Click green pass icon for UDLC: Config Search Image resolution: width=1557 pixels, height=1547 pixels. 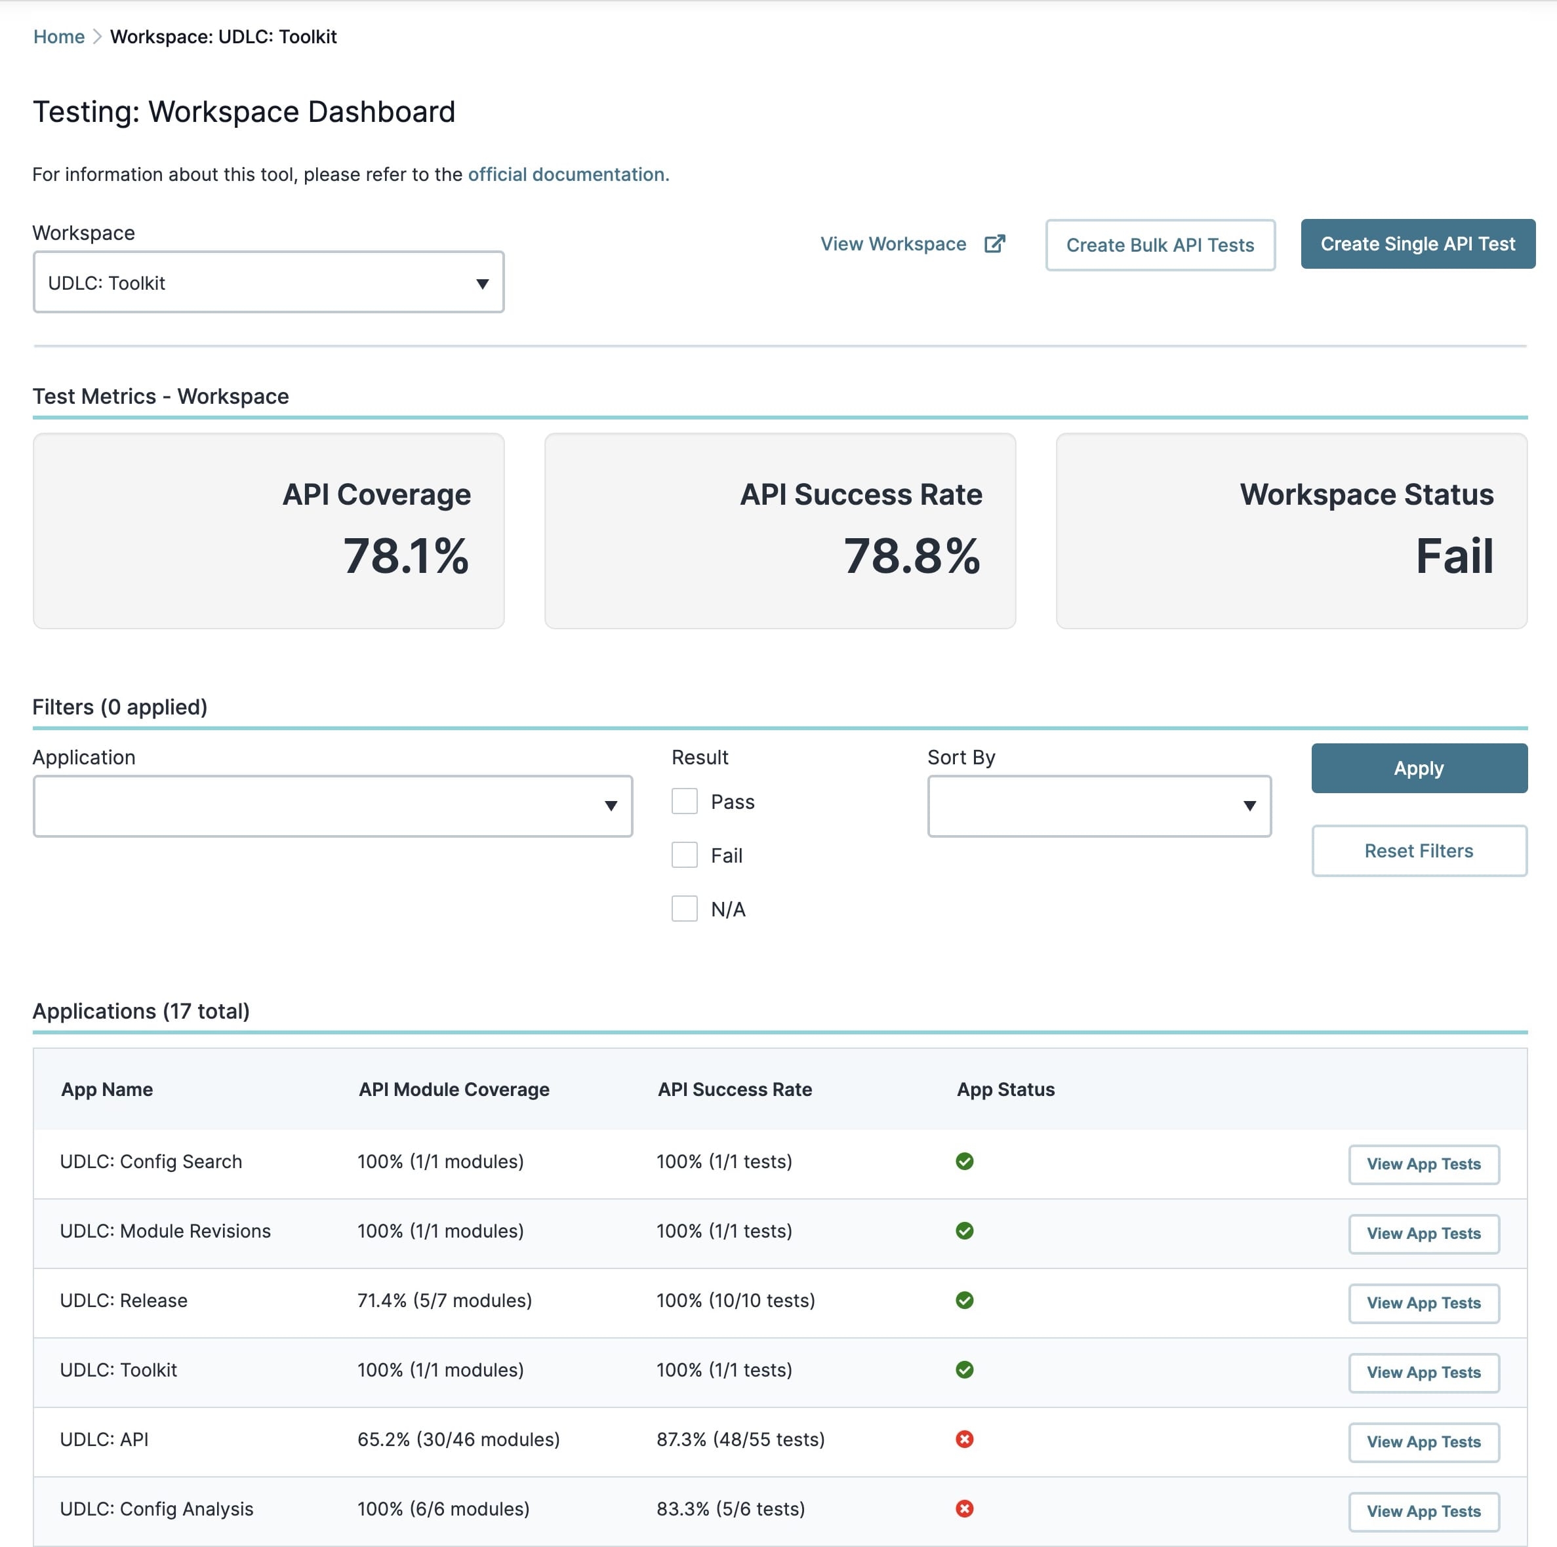(964, 1160)
